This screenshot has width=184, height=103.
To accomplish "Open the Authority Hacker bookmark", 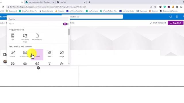I will point(127,11).
